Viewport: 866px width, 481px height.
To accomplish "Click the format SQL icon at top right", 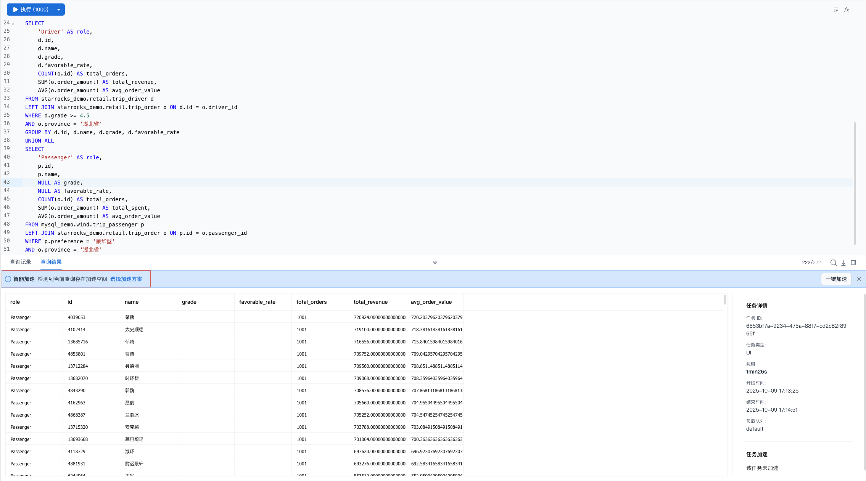I will click(x=835, y=10).
